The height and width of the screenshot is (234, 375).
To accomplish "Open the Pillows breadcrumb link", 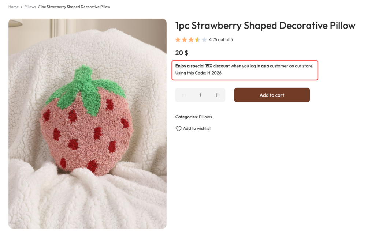I will tap(30, 7).
